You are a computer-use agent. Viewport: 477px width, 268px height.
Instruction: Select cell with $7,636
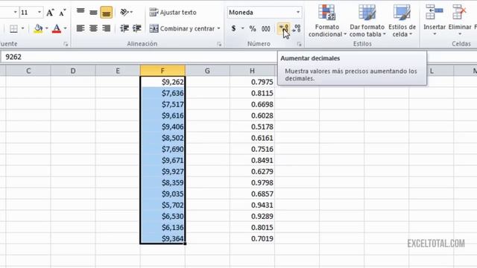coord(162,93)
